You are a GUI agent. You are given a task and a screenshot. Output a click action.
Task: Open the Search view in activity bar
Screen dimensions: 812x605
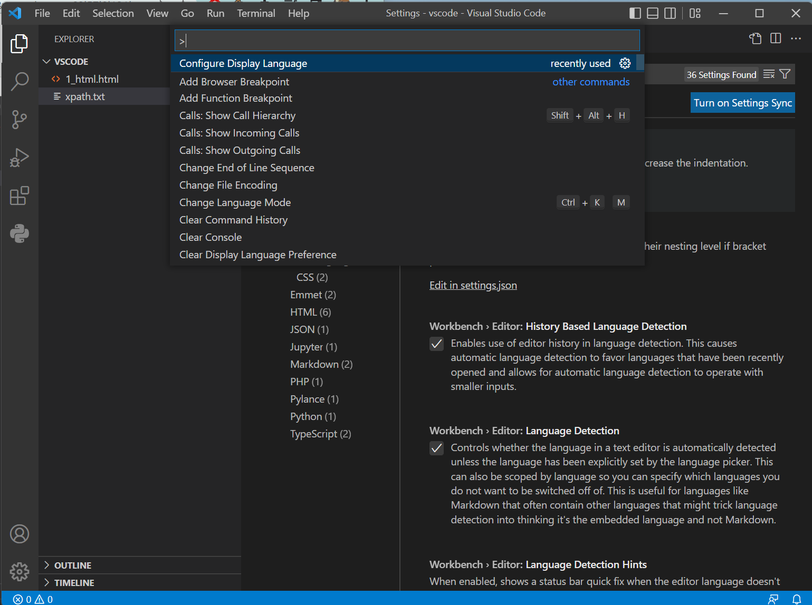(19, 81)
